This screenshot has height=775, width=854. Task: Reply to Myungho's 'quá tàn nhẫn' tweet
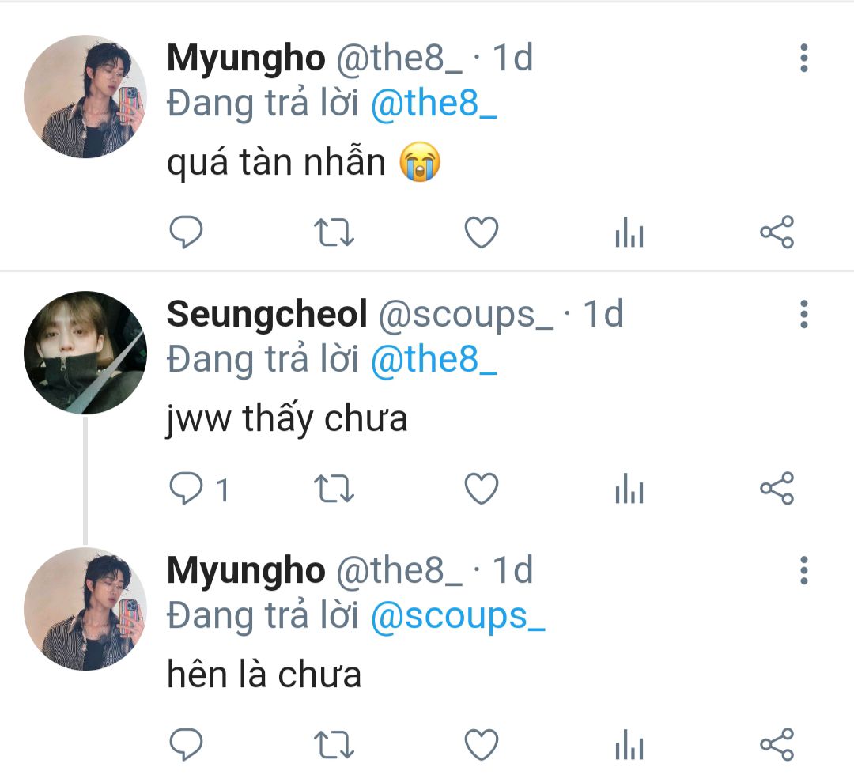[x=187, y=232]
